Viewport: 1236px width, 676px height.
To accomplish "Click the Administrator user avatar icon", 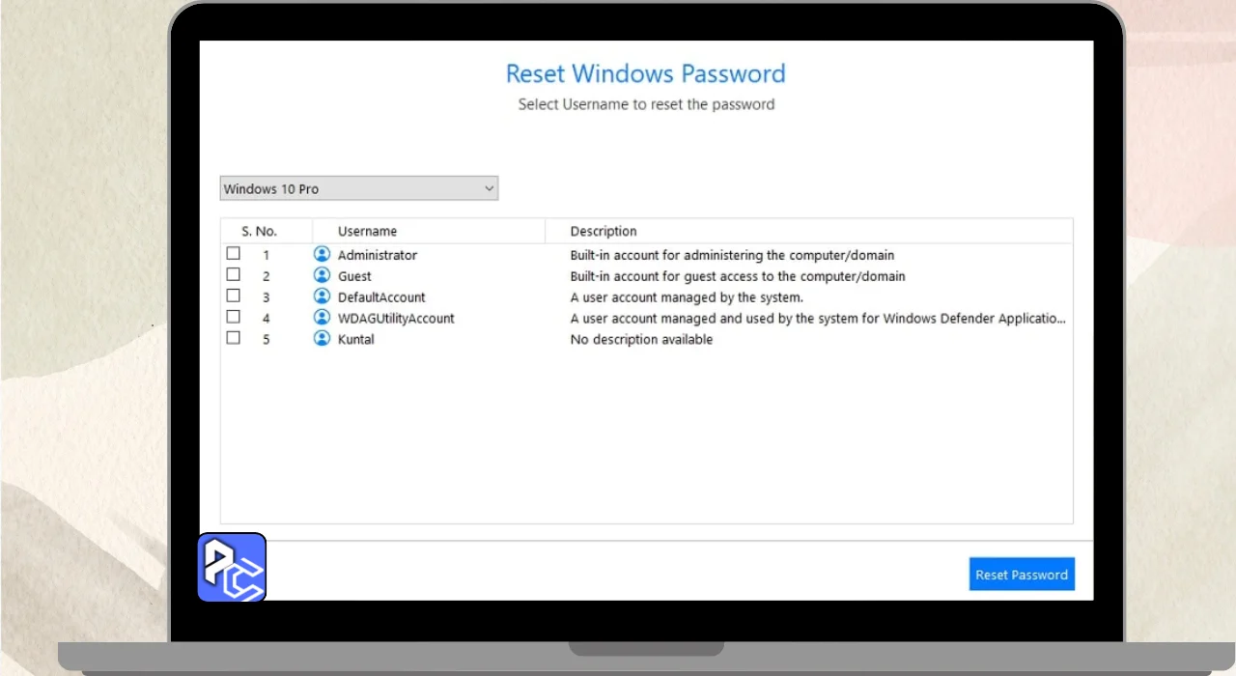I will click(x=322, y=254).
